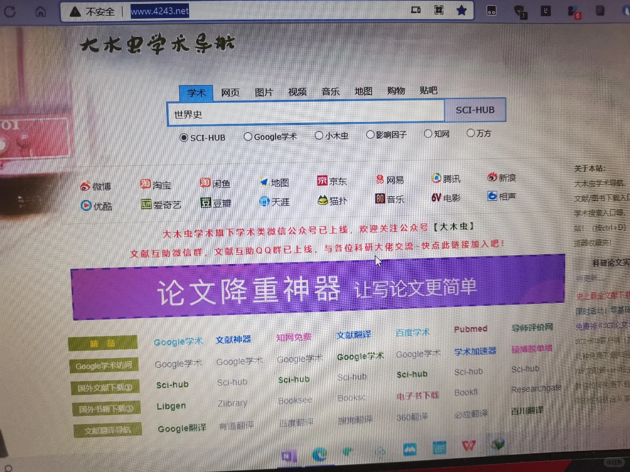Image resolution: width=630 pixels, height=472 pixels.
Task: Open the 电子书下载 red link
Action: coord(417,395)
